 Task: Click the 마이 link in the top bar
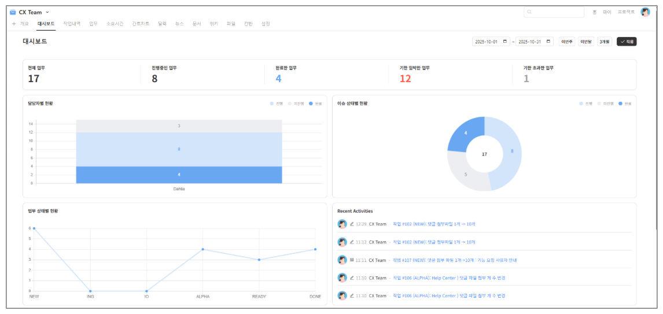coord(607,12)
